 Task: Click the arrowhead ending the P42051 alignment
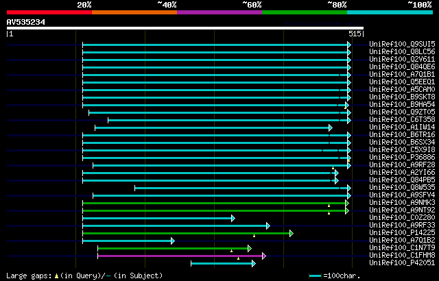(253, 264)
